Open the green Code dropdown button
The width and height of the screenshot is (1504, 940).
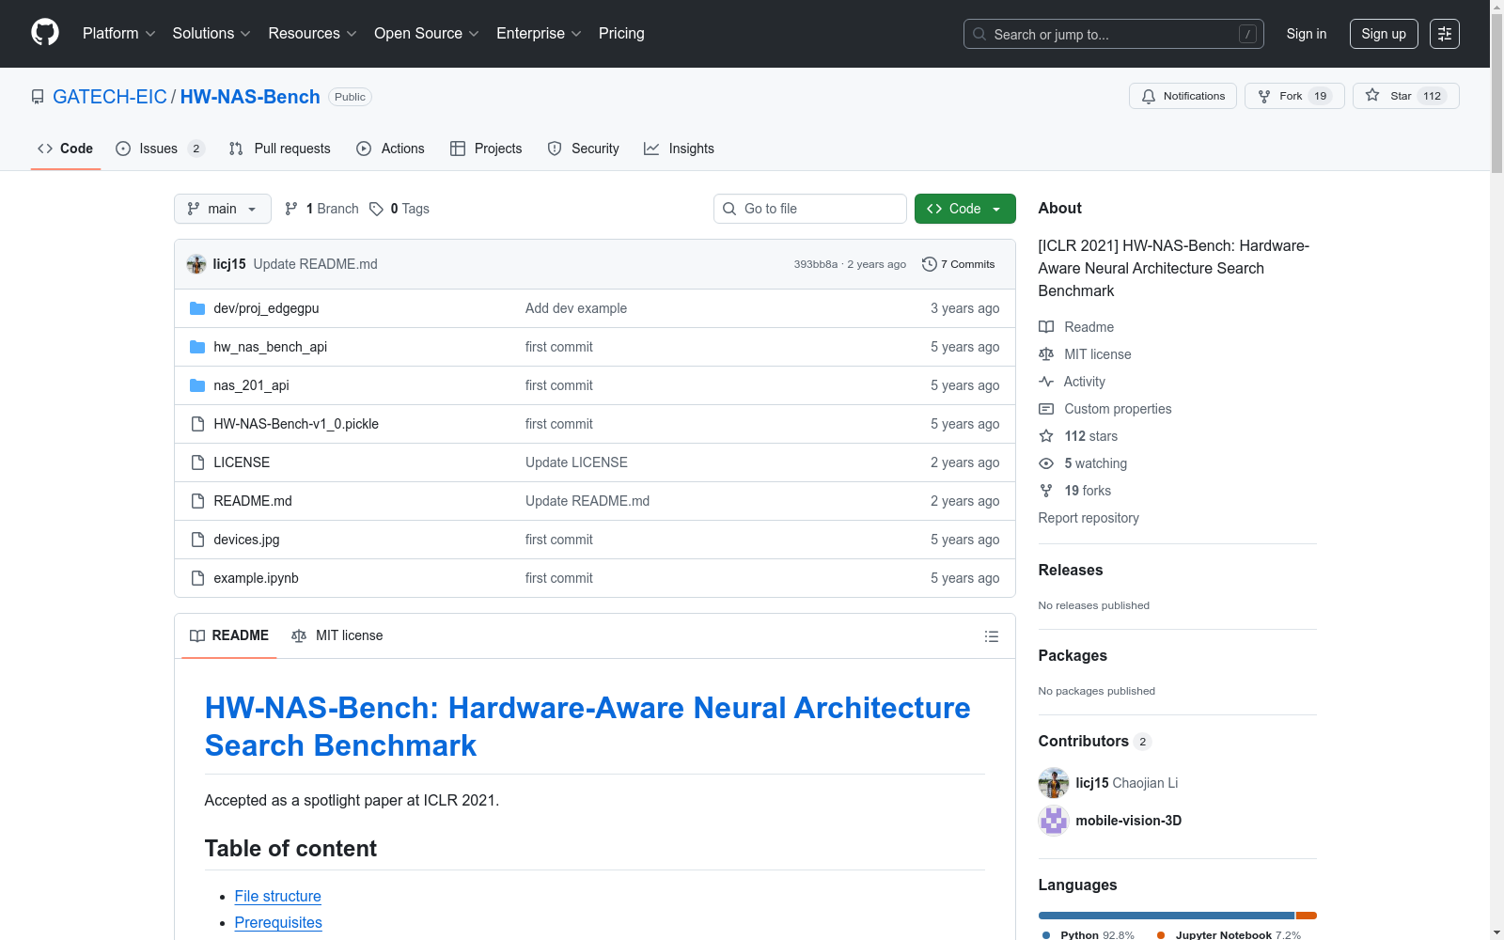[965, 209]
